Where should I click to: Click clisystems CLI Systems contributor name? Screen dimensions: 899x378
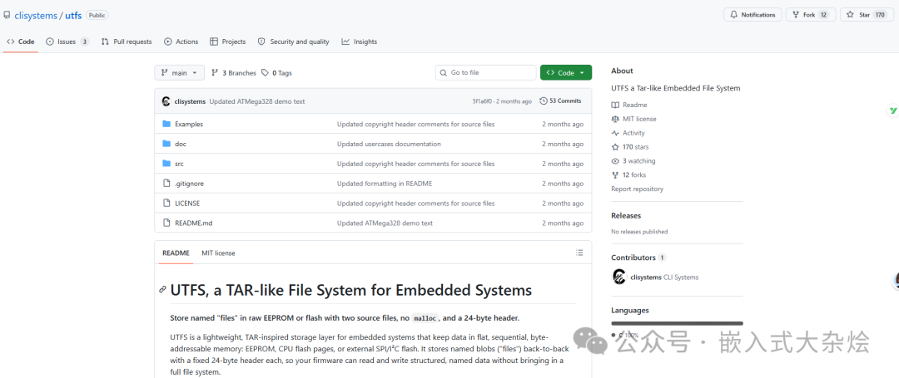664,277
